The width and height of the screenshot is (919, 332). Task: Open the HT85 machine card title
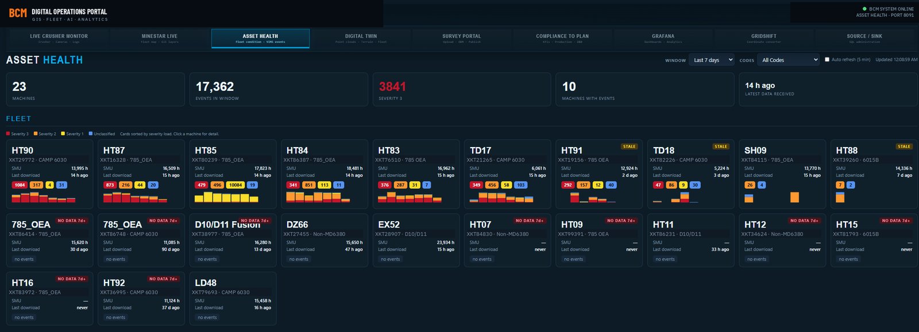coord(206,150)
